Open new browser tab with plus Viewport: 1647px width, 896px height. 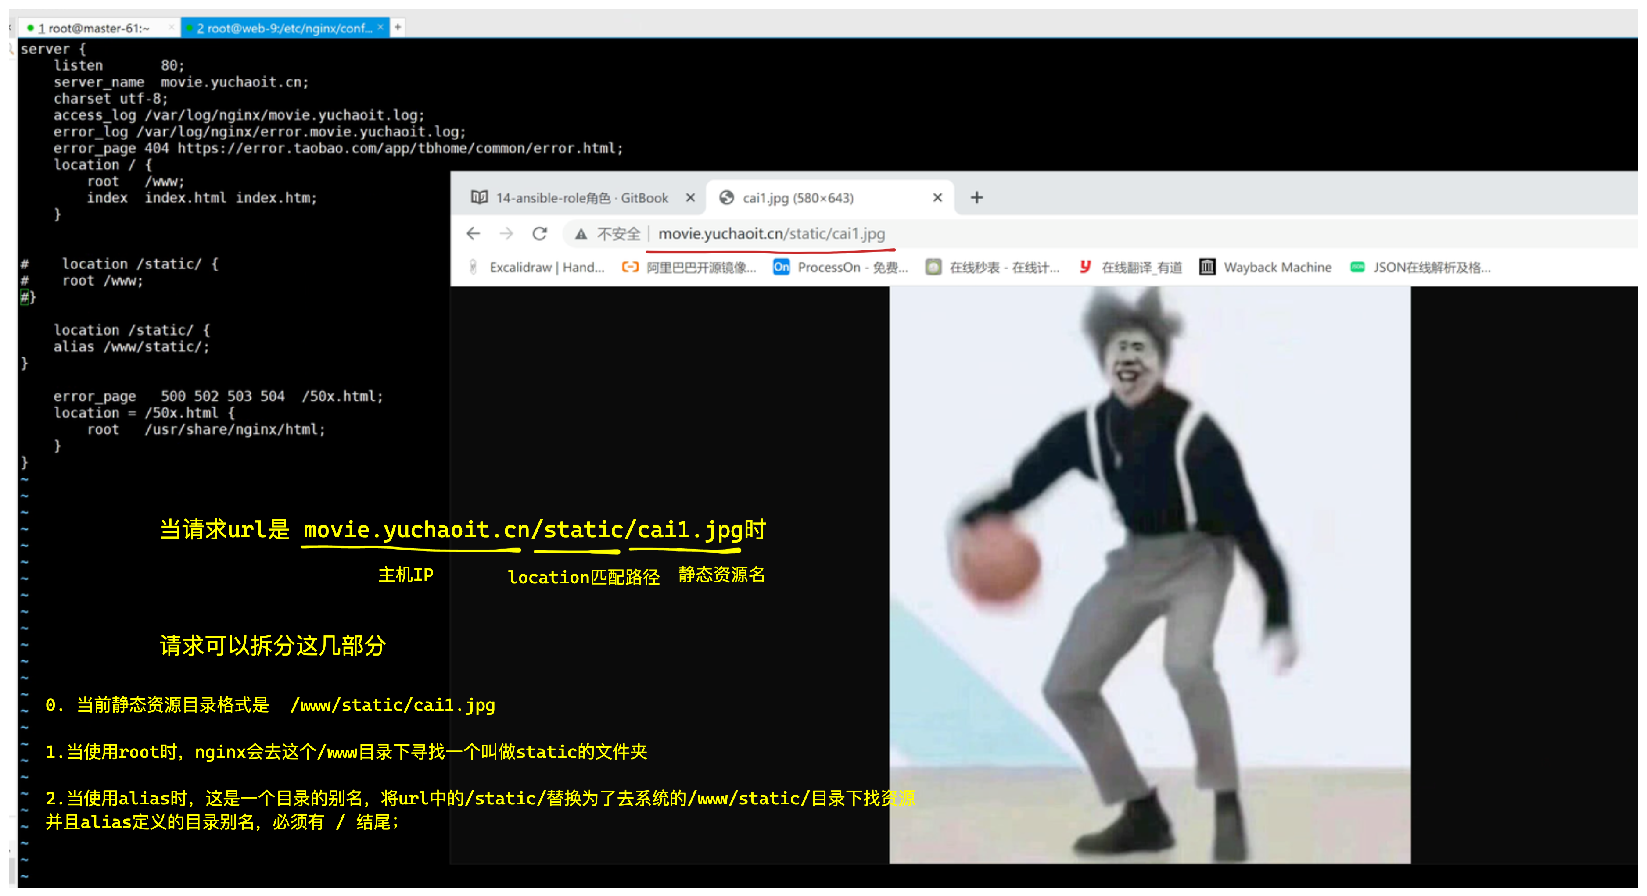click(976, 197)
